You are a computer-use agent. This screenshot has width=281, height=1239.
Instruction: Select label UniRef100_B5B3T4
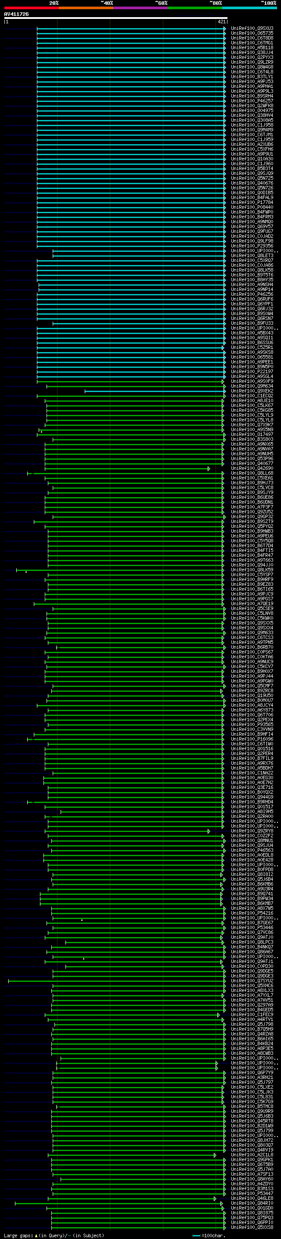pyautogui.click(x=252, y=168)
